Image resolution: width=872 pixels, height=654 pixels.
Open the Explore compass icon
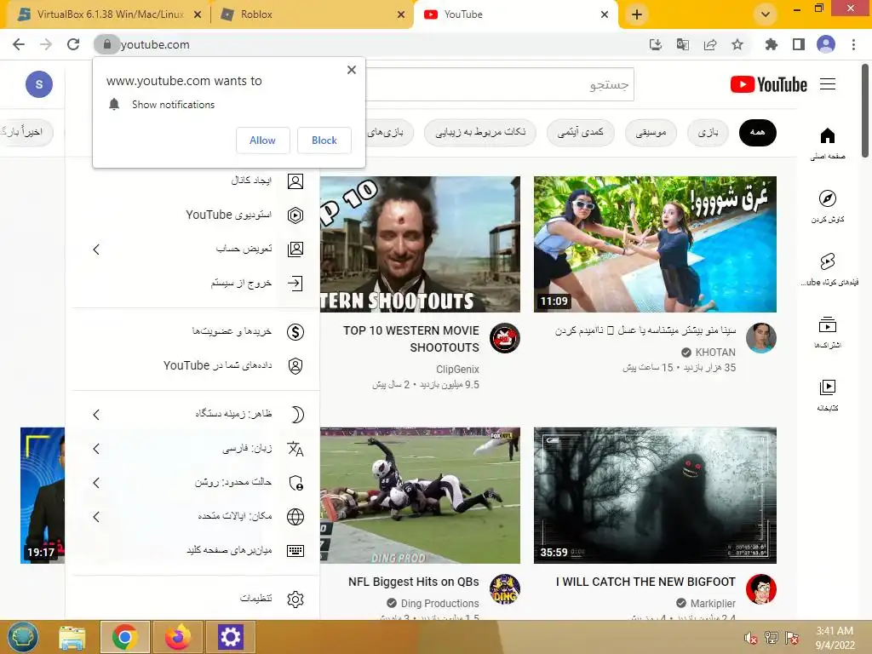point(828,198)
